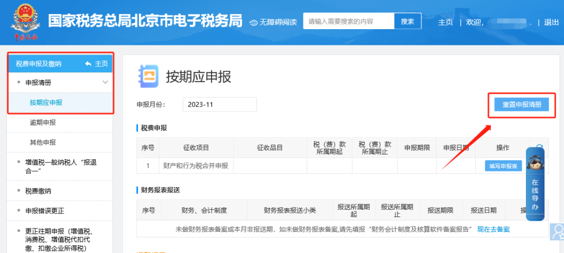Image resolution: width=564 pixels, height=253 pixels.
Task: Click the 重置申报清册 button
Action: coord(521,105)
